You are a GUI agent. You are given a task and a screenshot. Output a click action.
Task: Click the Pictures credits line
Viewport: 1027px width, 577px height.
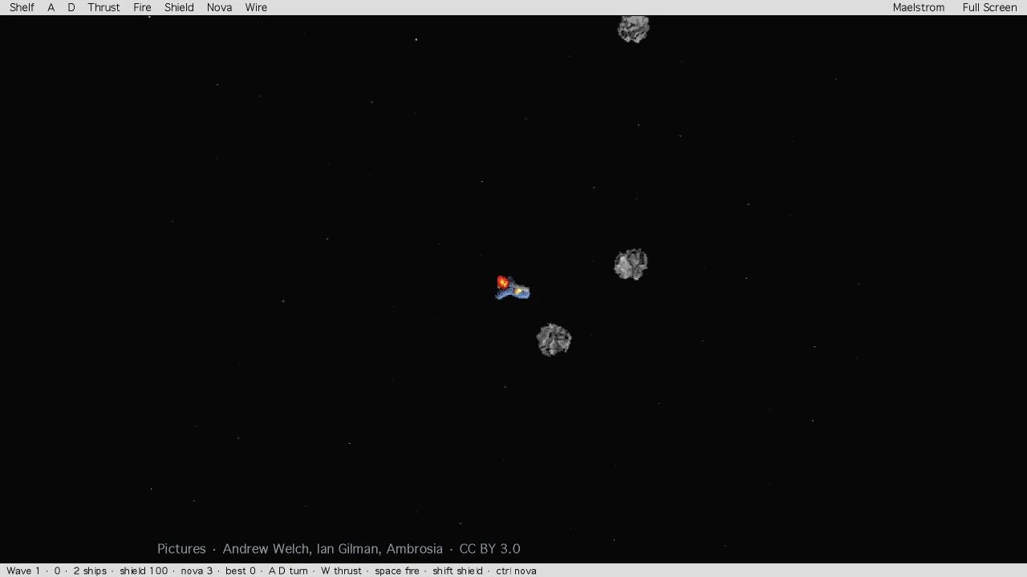coord(339,549)
